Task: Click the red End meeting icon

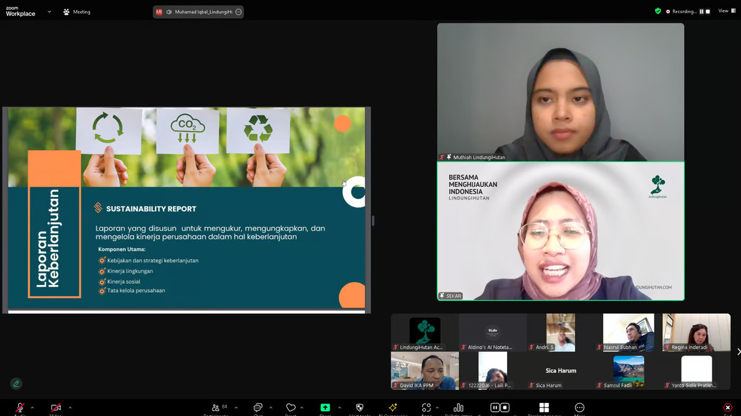Action: (x=727, y=407)
